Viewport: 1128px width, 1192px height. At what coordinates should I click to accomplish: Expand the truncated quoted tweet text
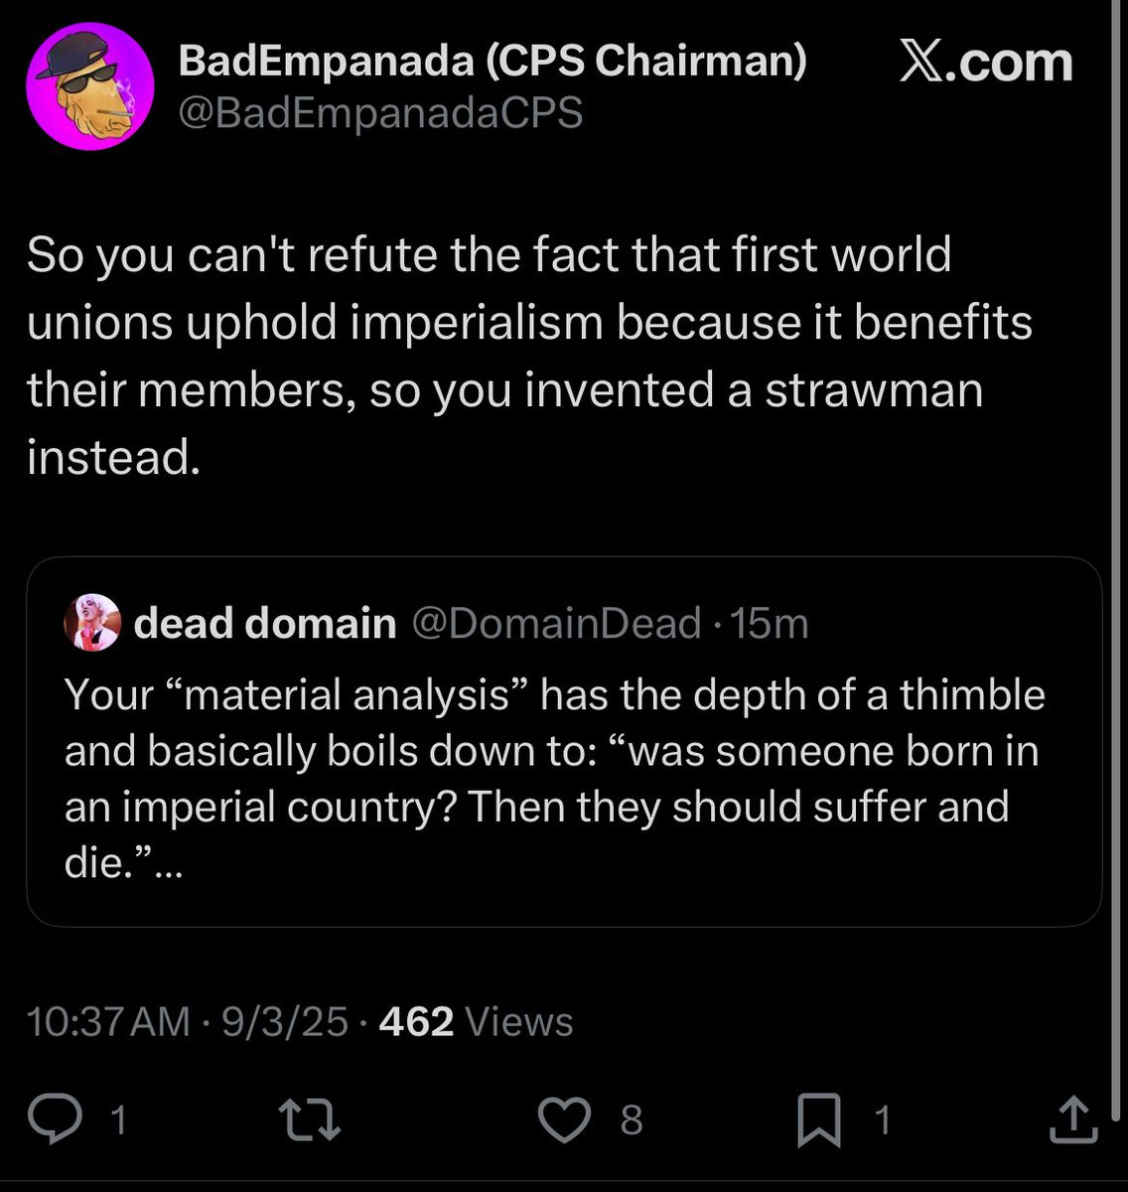coord(169,863)
